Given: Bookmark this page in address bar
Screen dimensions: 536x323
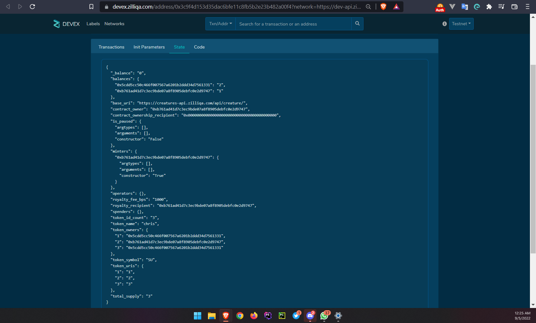Looking at the screenshot, I should tap(91, 7).
